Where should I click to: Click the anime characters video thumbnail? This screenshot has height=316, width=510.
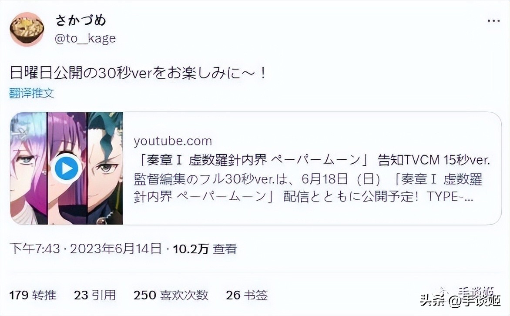66,168
